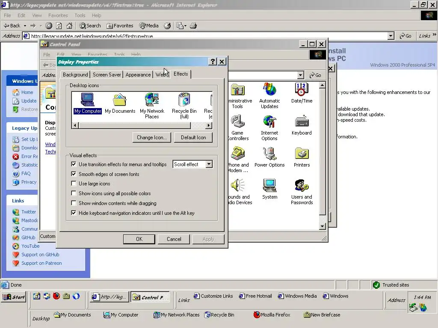Open Internet Explorer File menu

coord(8,15)
